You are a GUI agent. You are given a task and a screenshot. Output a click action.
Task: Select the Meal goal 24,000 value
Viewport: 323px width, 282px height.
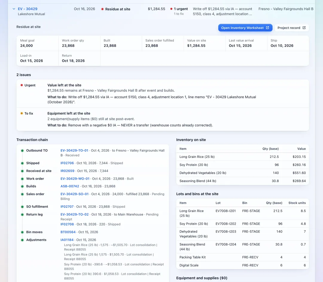[x=26, y=46]
